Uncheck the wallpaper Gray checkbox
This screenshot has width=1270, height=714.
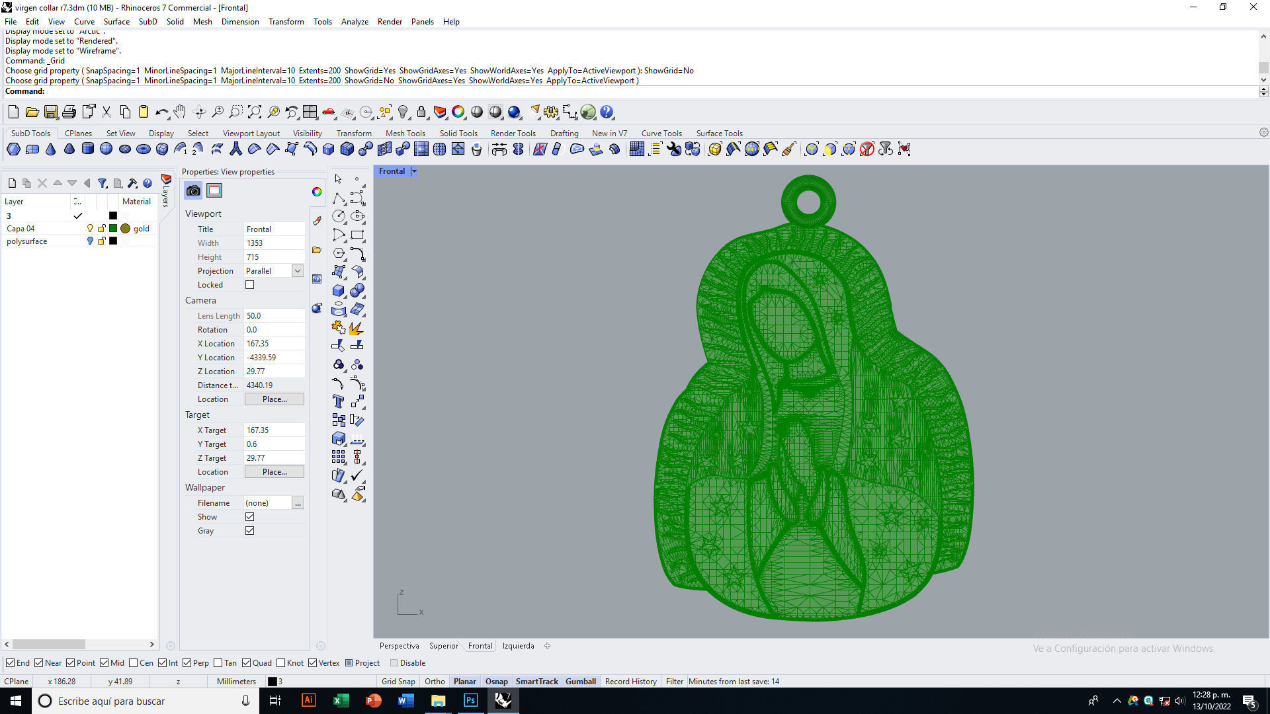tap(249, 531)
